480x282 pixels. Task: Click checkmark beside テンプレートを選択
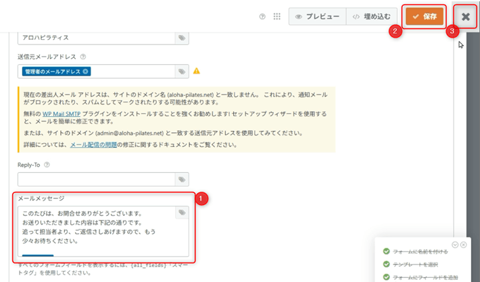(386, 264)
